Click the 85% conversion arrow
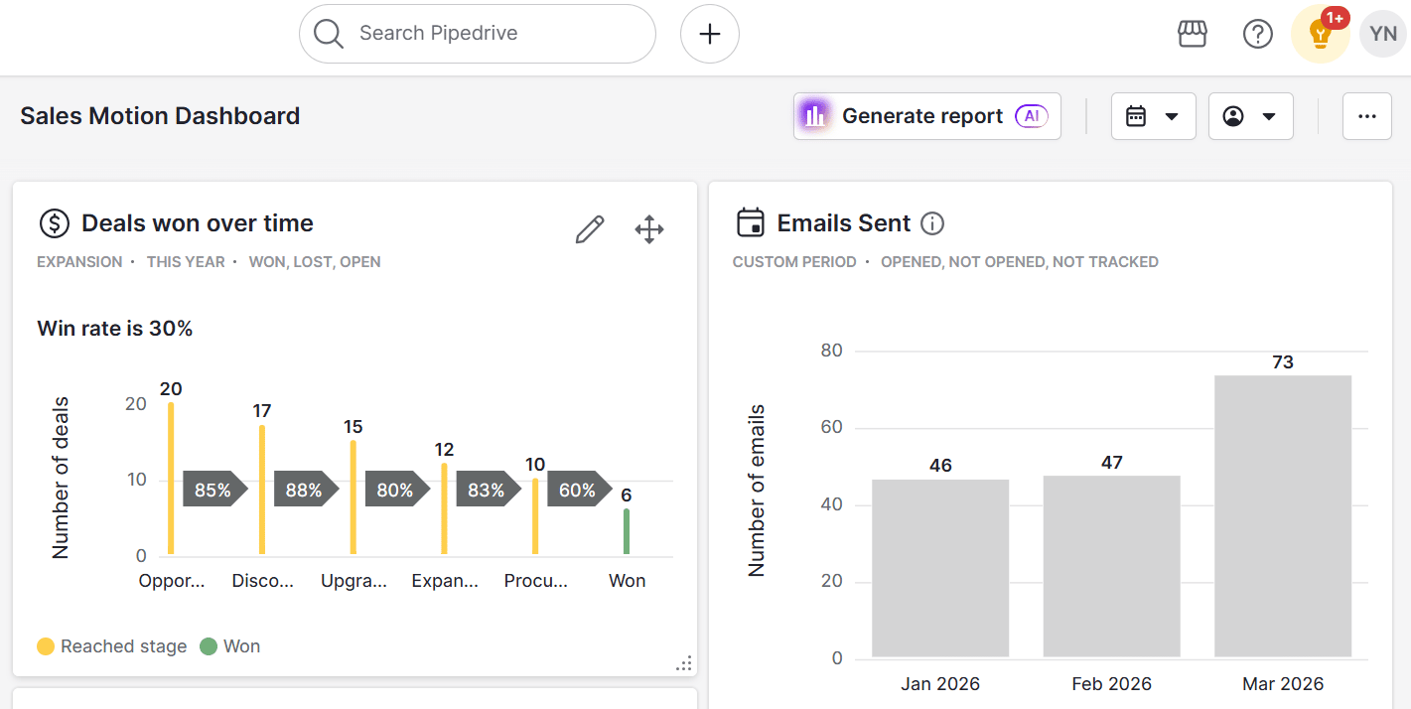This screenshot has width=1411, height=709. pos(215,490)
